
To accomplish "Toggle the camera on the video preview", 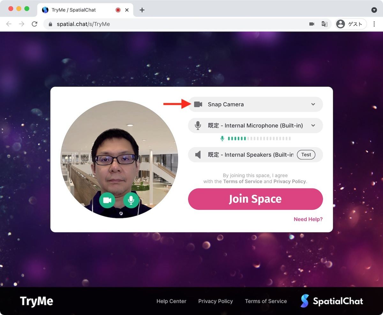I will [107, 200].
